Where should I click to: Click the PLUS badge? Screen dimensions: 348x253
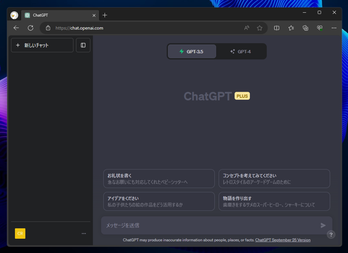tap(242, 96)
